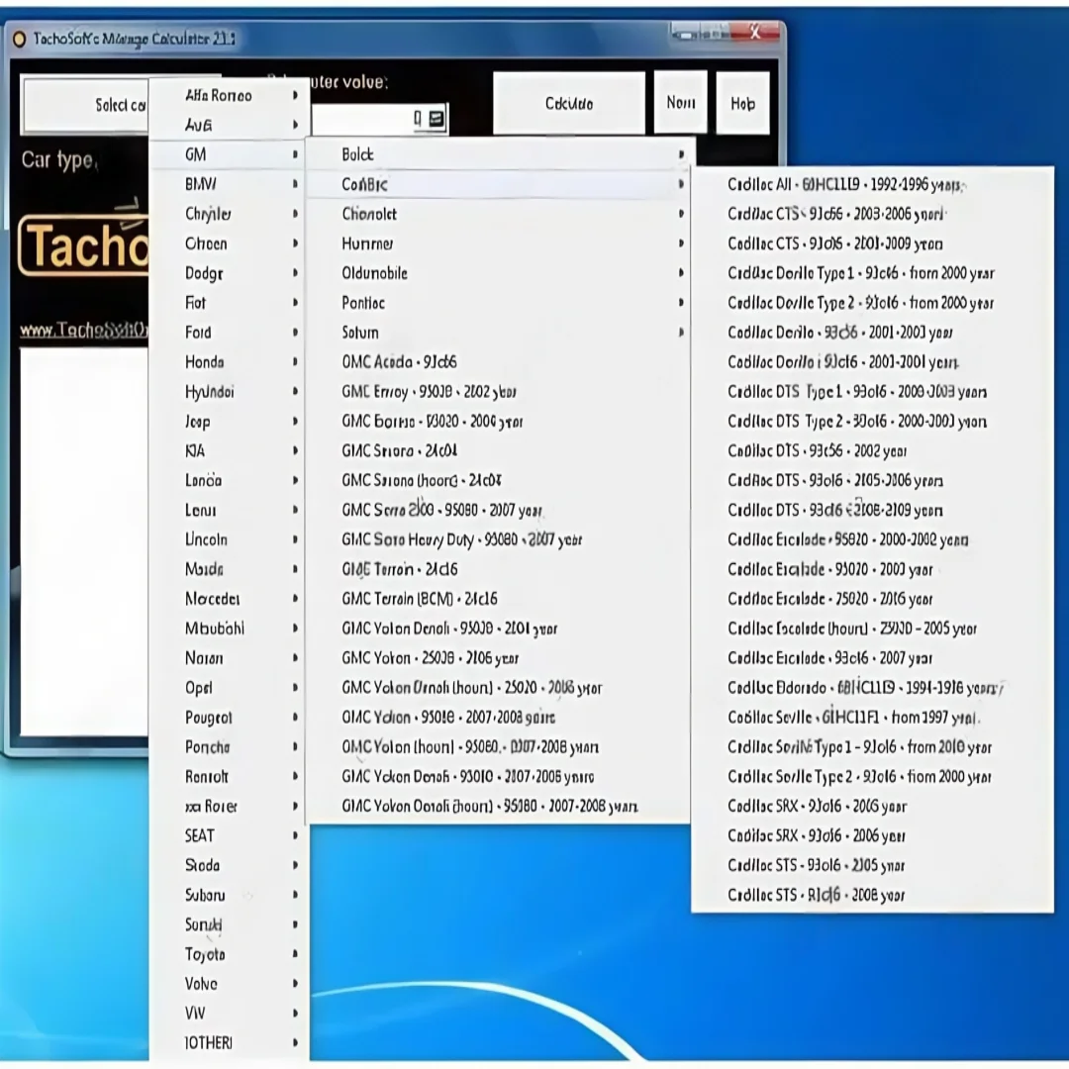Screen dimensions: 1069x1069
Task: Choose Cadillac Deville Type 1 entry
Action: pos(873,273)
